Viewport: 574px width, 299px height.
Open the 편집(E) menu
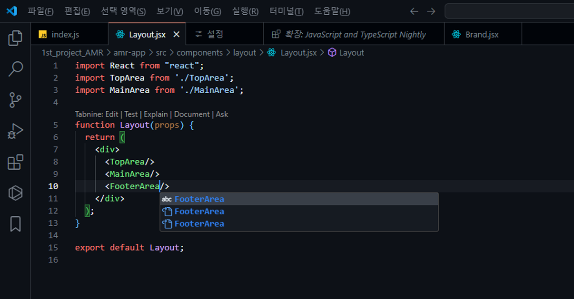pyautogui.click(x=77, y=11)
